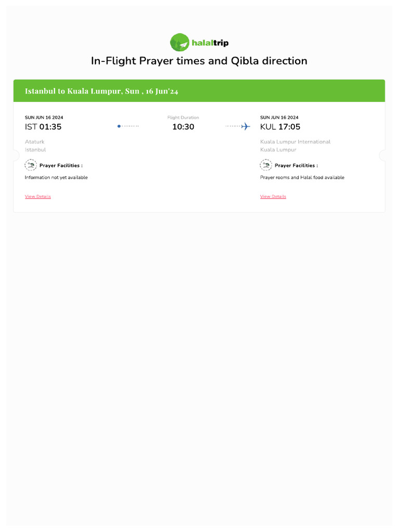Open View Details for Kuala Lumpur International

click(273, 196)
